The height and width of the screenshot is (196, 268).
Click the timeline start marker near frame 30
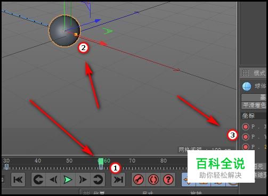6,167
